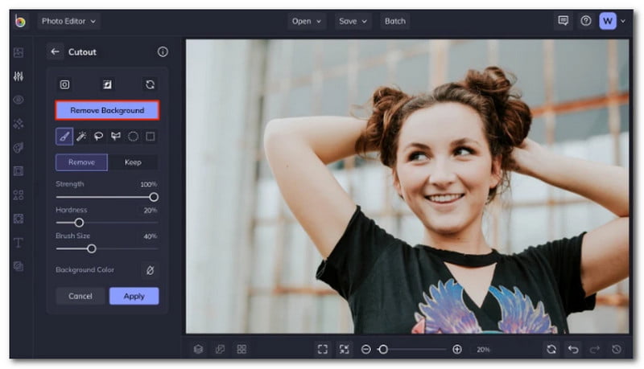This screenshot has height=369, width=644.
Task: Switch brush mode to Remove
Action: coord(81,162)
